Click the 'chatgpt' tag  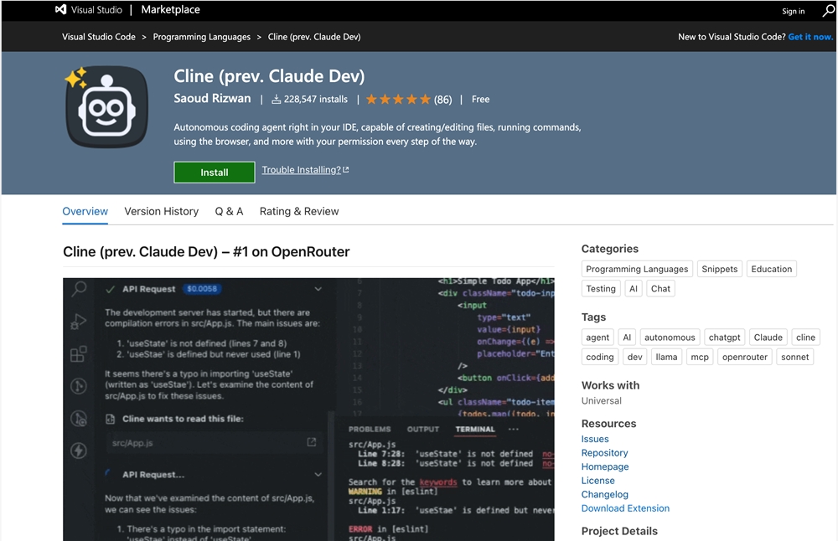(x=724, y=337)
